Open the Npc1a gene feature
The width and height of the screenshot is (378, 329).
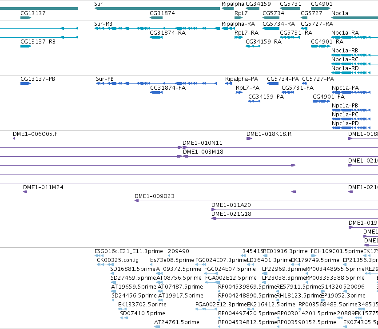(354, 18)
